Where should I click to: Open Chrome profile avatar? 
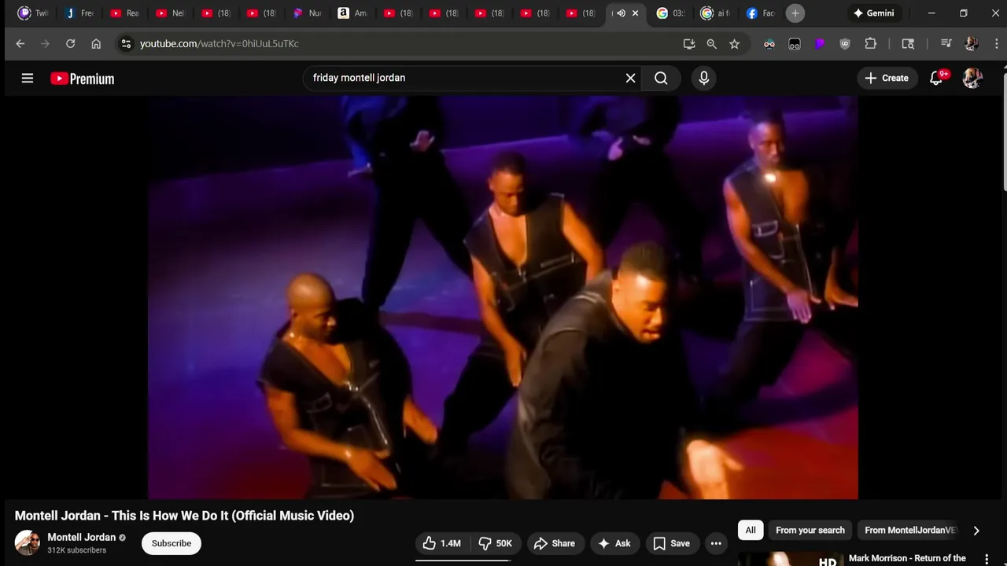click(972, 44)
